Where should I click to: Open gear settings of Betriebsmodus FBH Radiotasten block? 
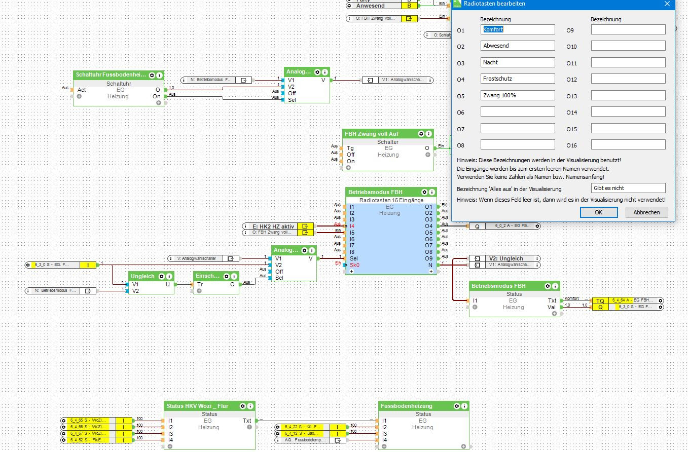424,192
